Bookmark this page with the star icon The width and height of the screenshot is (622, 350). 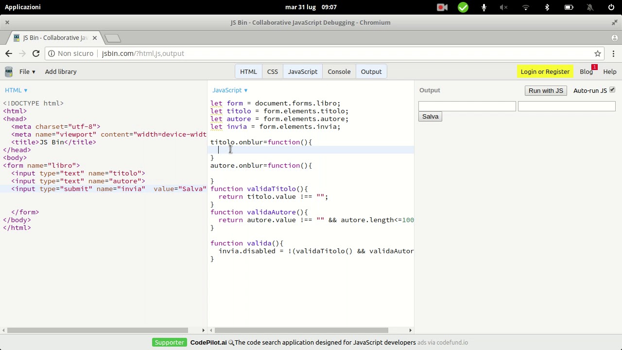coord(598,53)
